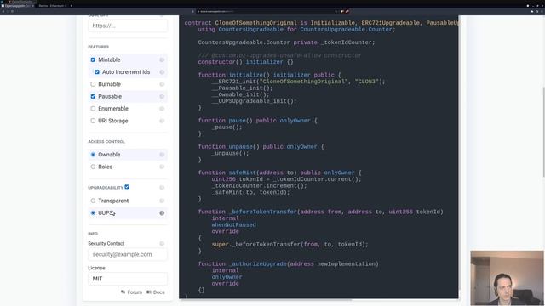Open help icon beside Upgradeability heading
This screenshot has width=545, height=306.
[162, 187]
